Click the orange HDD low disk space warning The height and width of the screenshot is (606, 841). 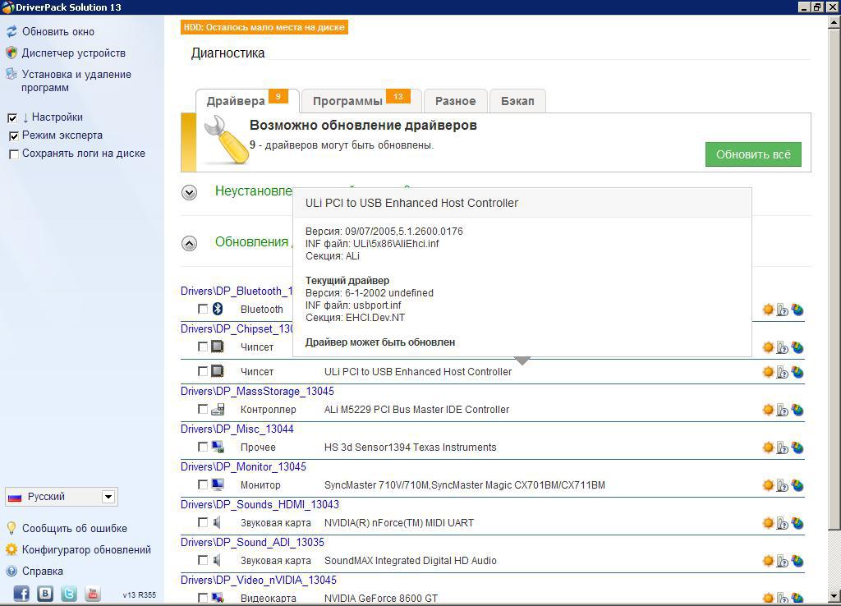pyautogui.click(x=264, y=27)
